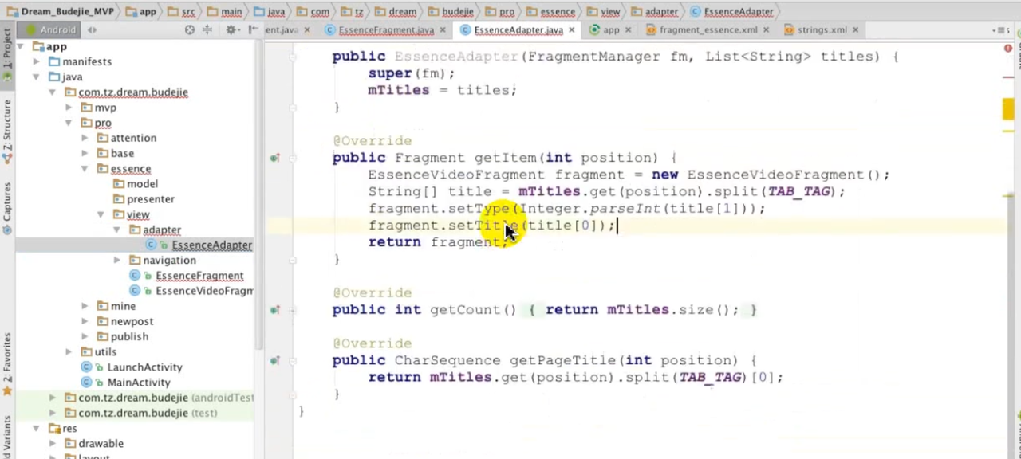
Task: Select the newpost package
Action: (x=132, y=321)
